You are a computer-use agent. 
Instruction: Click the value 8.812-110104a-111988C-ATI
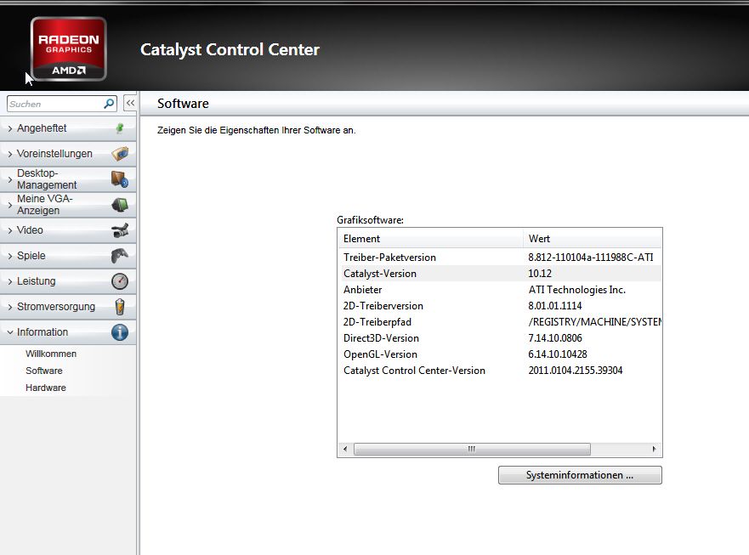click(590, 258)
